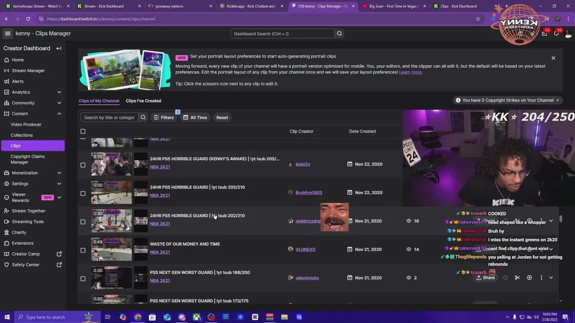Open the WASTE OF OUR MONEY AND TIME thumbnail
This screenshot has height=323, width=575.
112,249
